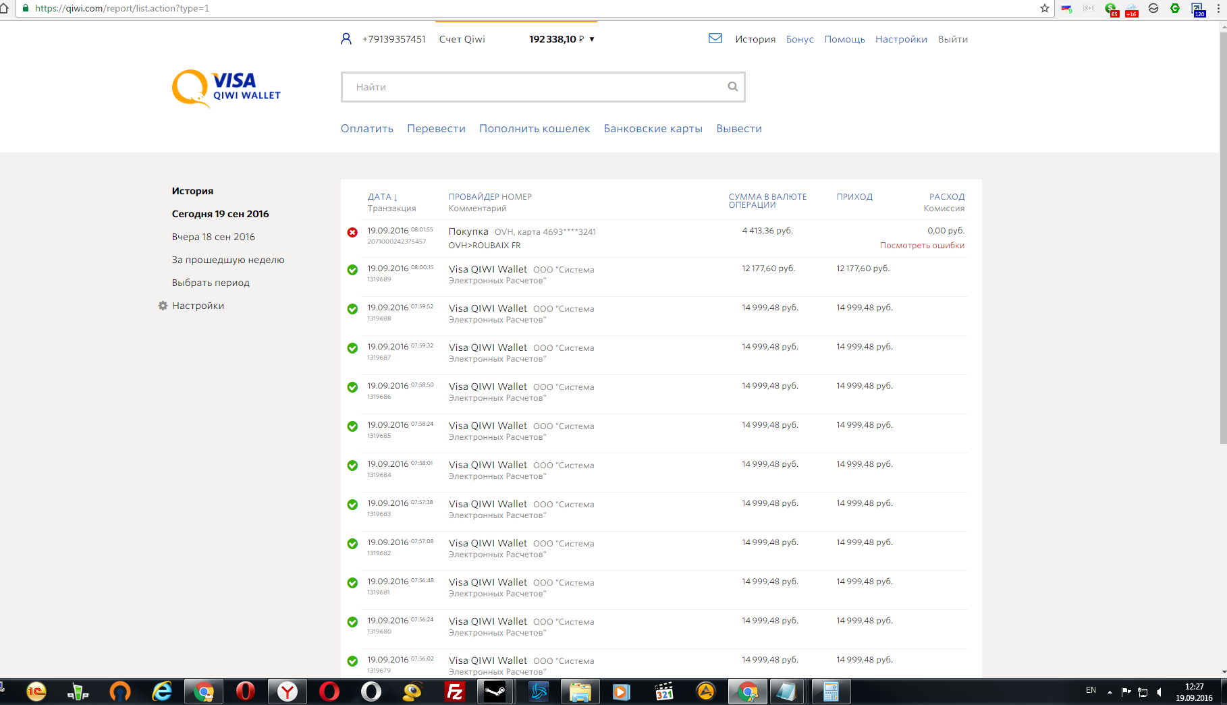The width and height of the screenshot is (1227, 705).
Task: Click the red error icon on OVH purchase
Action: pyautogui.click(x=352, y=232)
